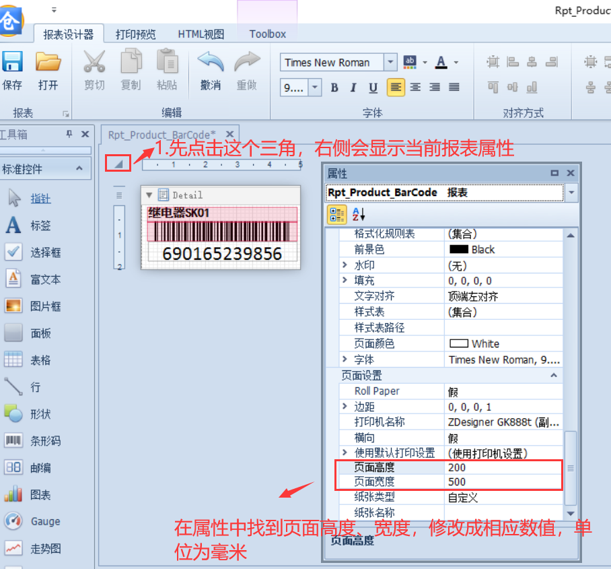
Task: Click the Paste (粘贴) clipboard icon
Action: coord(167,61)
